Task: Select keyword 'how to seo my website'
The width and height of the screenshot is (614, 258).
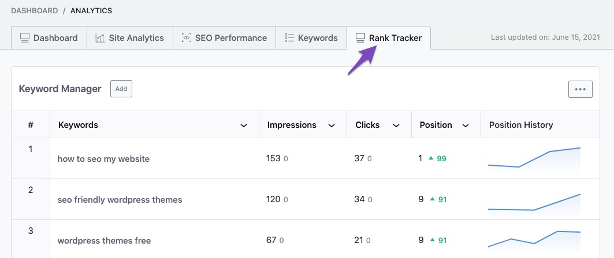Action: 103,159
